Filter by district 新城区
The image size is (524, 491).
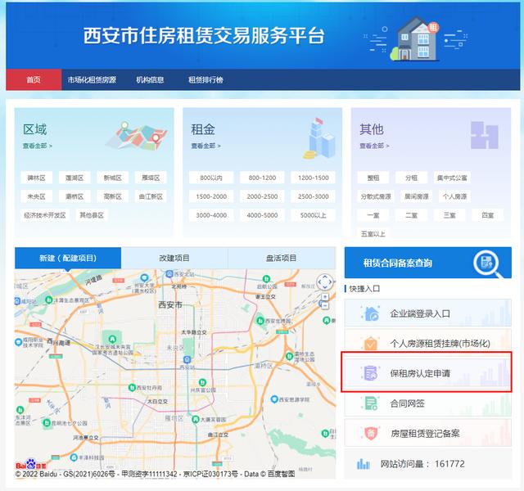coord(113,178)
